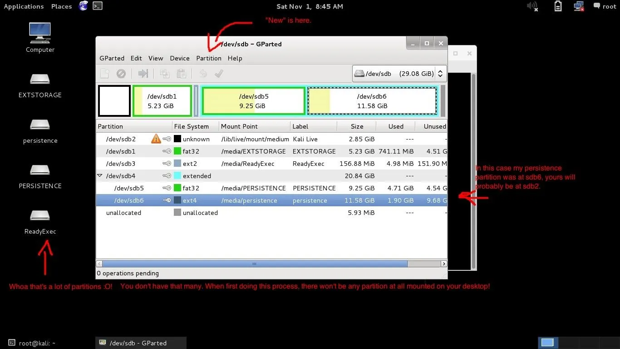Image resolution: width=620 pixels, height=349 pixels.
Task: Click the key icon in /dev/sdb3 row
Action: pos(167,164)
